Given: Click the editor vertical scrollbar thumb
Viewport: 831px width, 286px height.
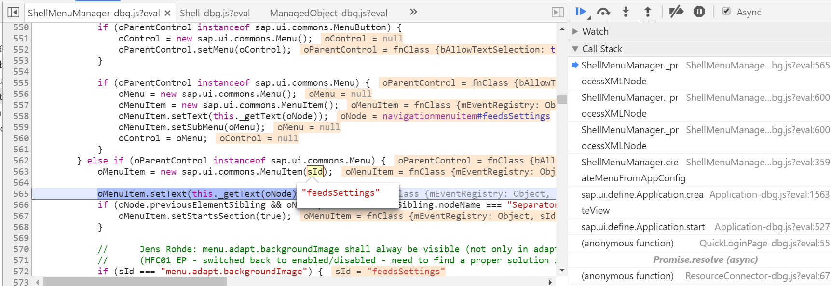Looking at the screenshot, I should (x=562, y=99).
